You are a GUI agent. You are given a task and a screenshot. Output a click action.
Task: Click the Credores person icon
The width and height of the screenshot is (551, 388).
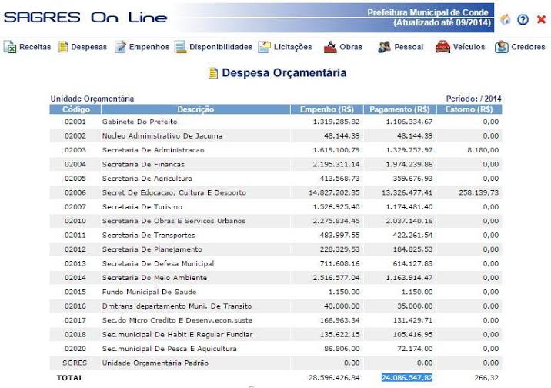pos(502,47)
